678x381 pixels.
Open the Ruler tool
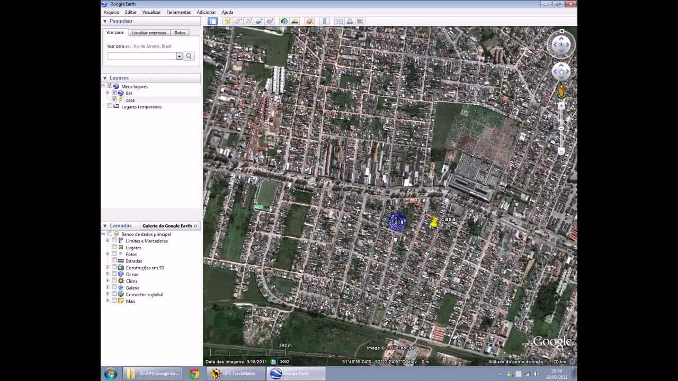[324, 21]
